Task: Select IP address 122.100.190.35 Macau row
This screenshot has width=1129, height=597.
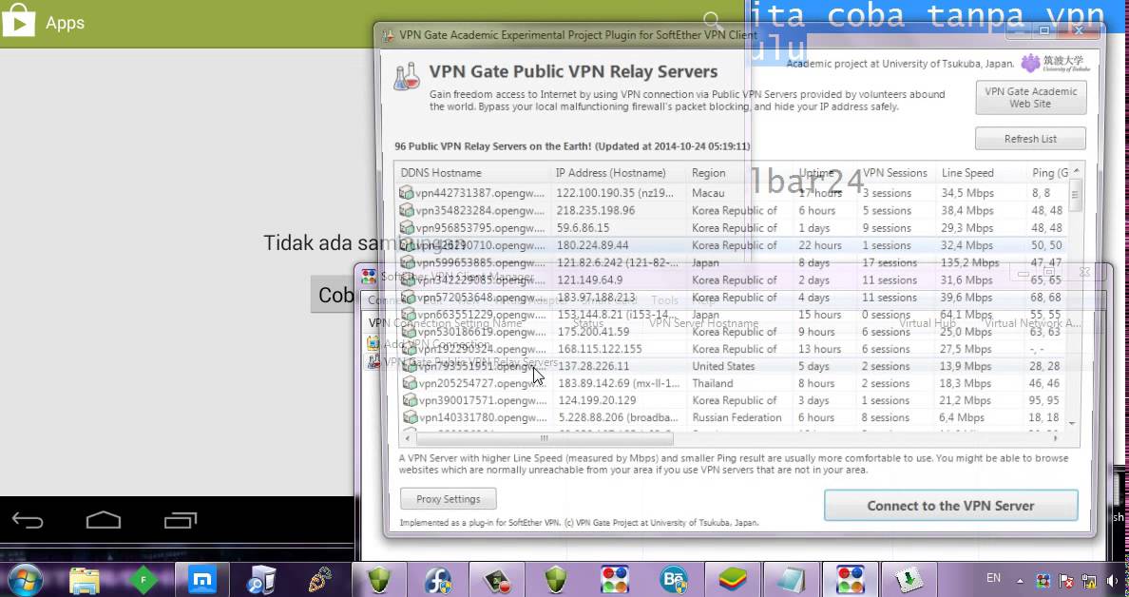Action: 614,193
